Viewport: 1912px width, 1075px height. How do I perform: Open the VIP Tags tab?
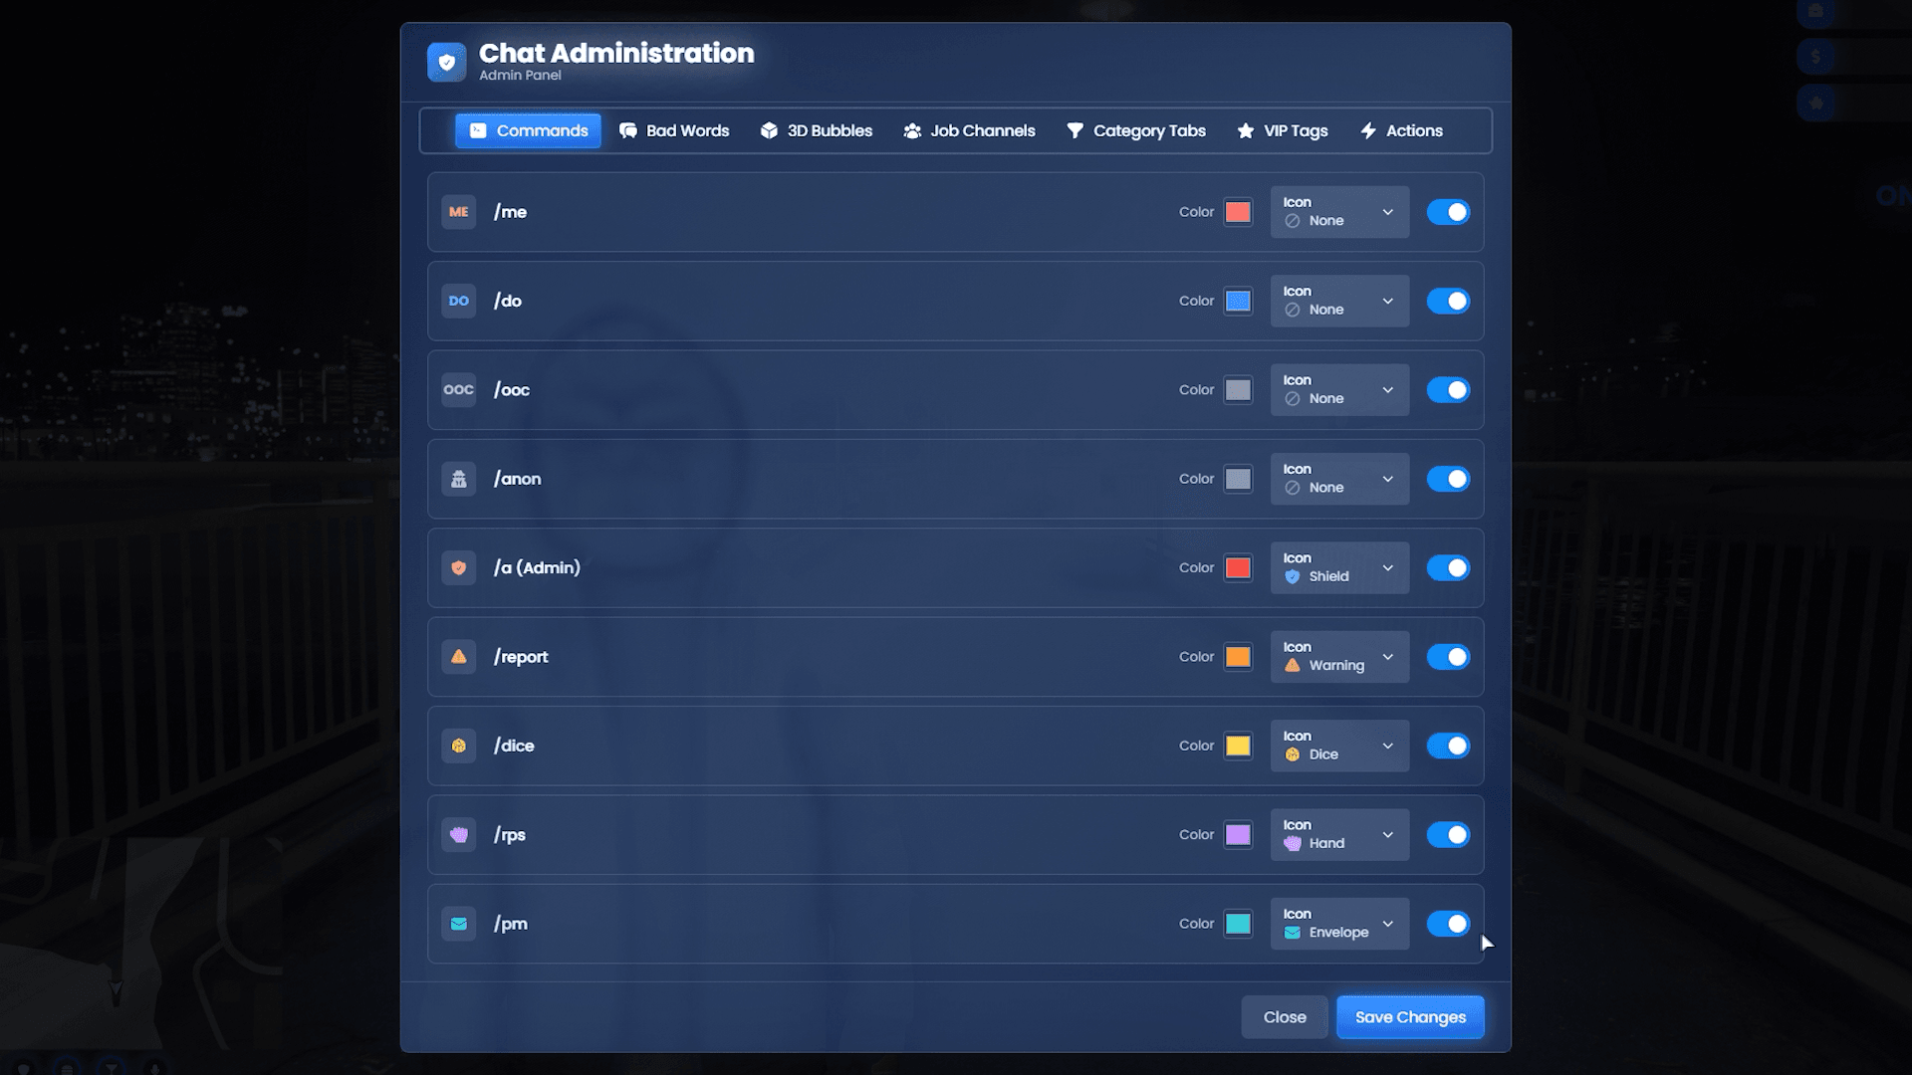click(1283, 130)
